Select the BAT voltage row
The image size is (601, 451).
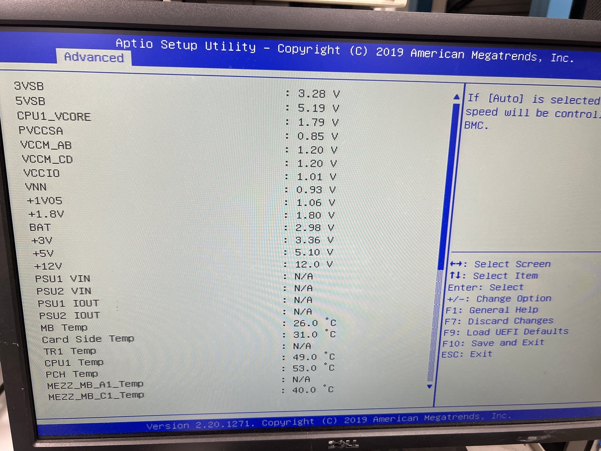[x=40, y=227]
